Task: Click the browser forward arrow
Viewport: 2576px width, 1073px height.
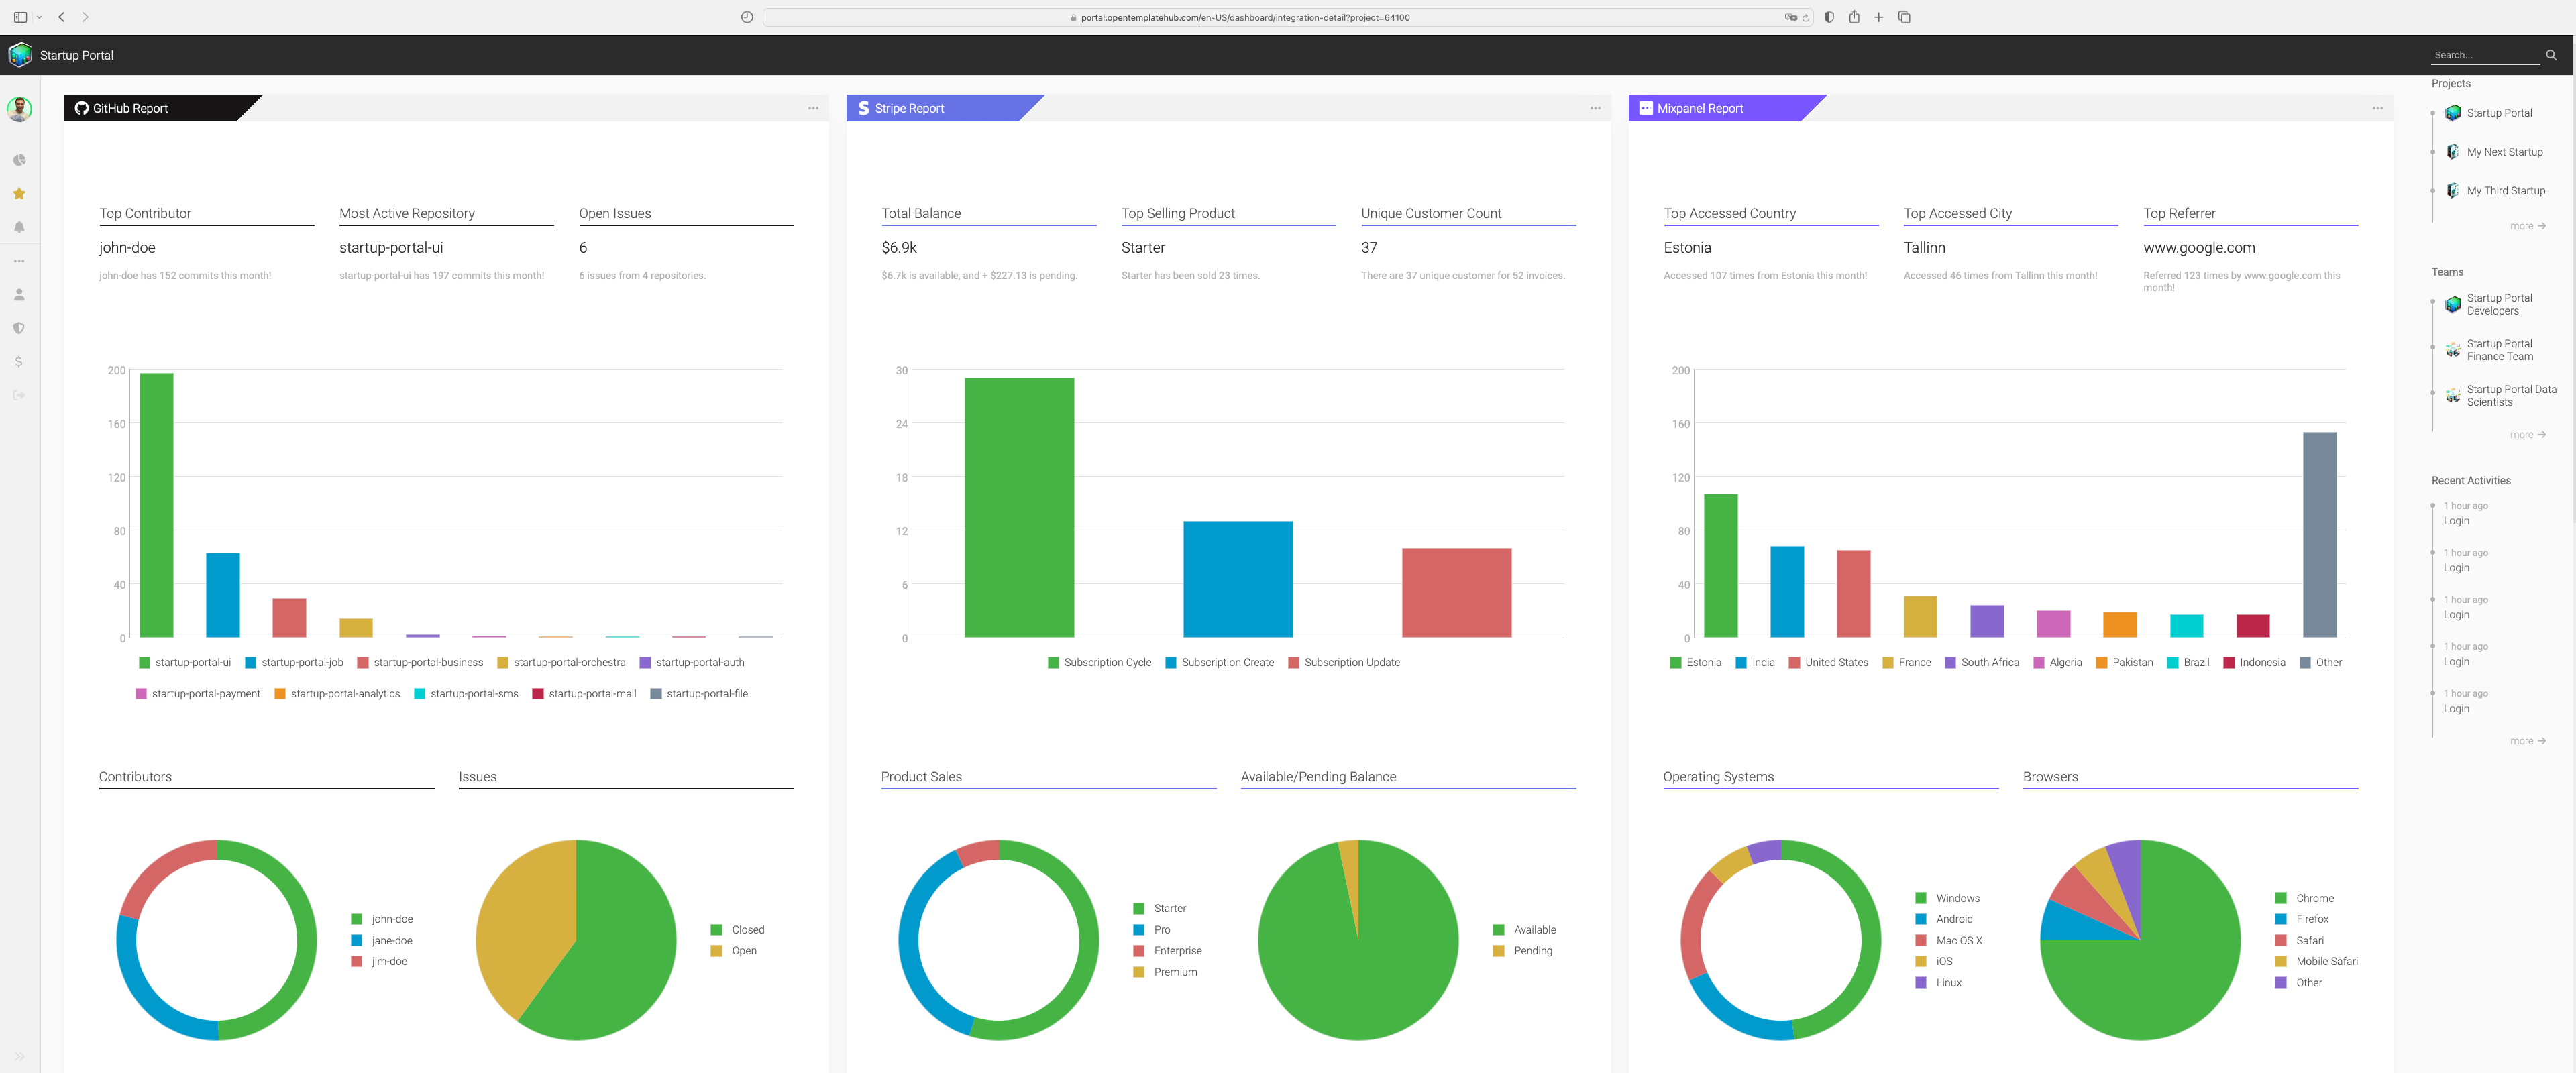Action: (85, 17)
